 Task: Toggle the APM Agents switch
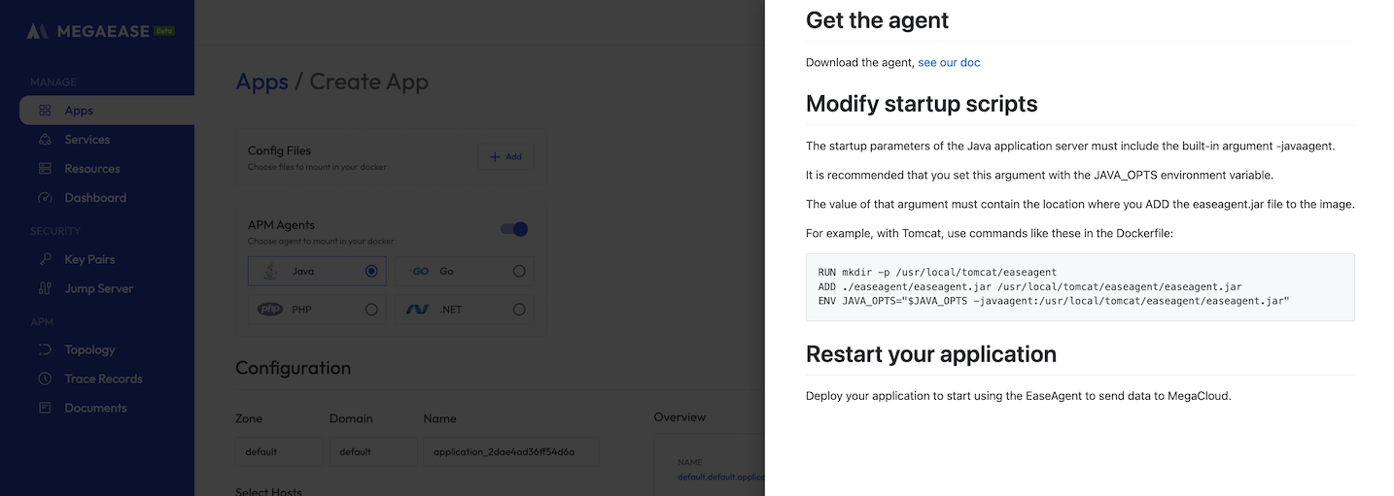coord(514,229)
